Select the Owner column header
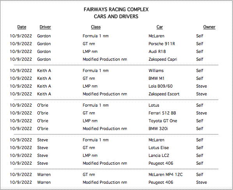Viewport: 233px width, 190px height. tap(209, 27)
